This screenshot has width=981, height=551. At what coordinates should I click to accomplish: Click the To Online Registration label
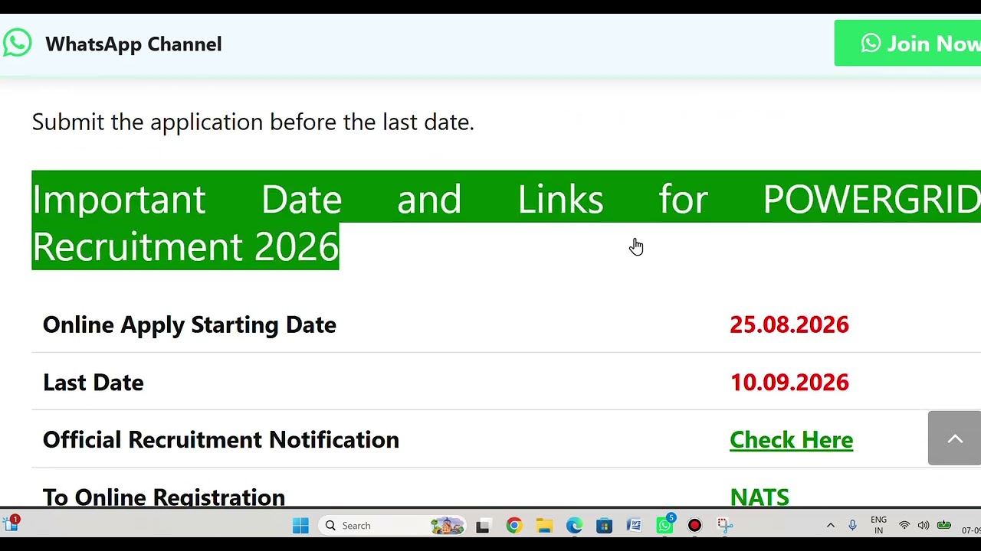[x=164, y=497]
